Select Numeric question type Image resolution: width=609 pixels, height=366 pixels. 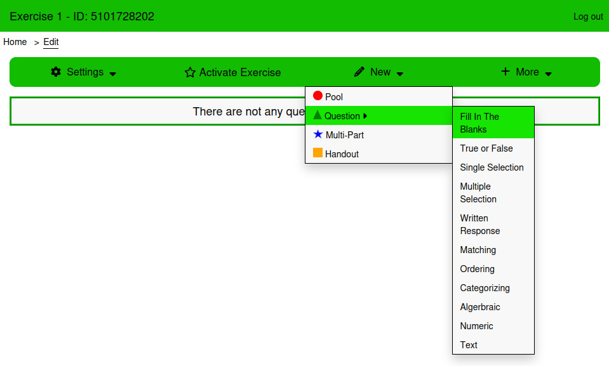(476, 326)
